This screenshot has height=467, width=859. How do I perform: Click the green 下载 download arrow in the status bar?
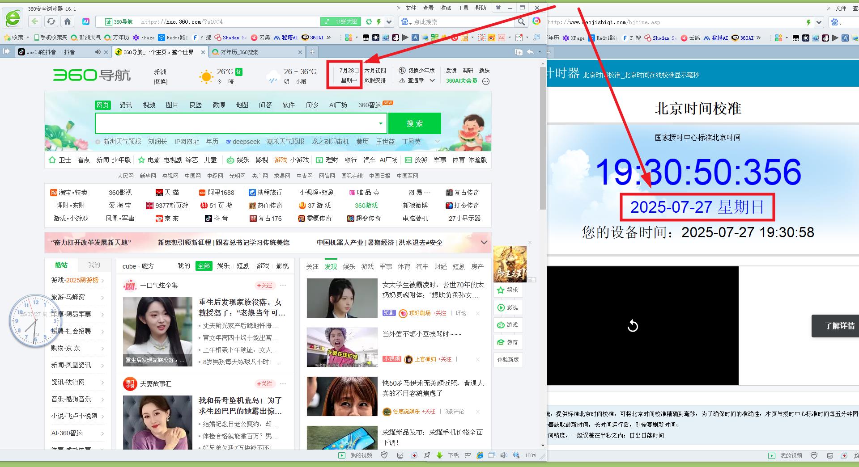tap(439, 455)
